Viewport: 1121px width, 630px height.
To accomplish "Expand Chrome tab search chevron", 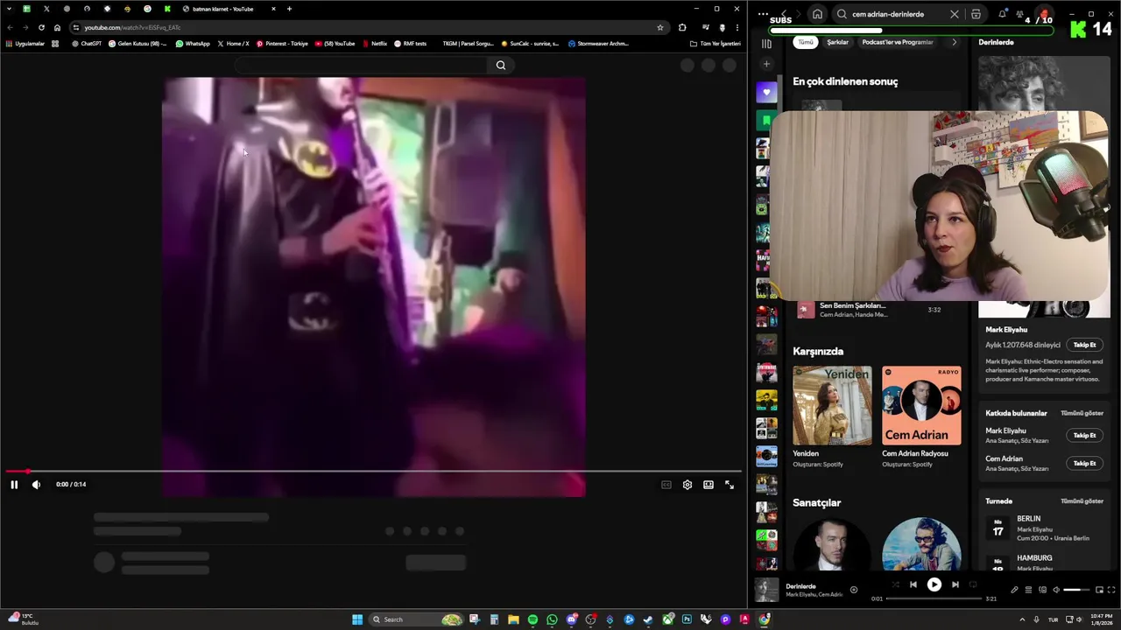I will [9, 9].
